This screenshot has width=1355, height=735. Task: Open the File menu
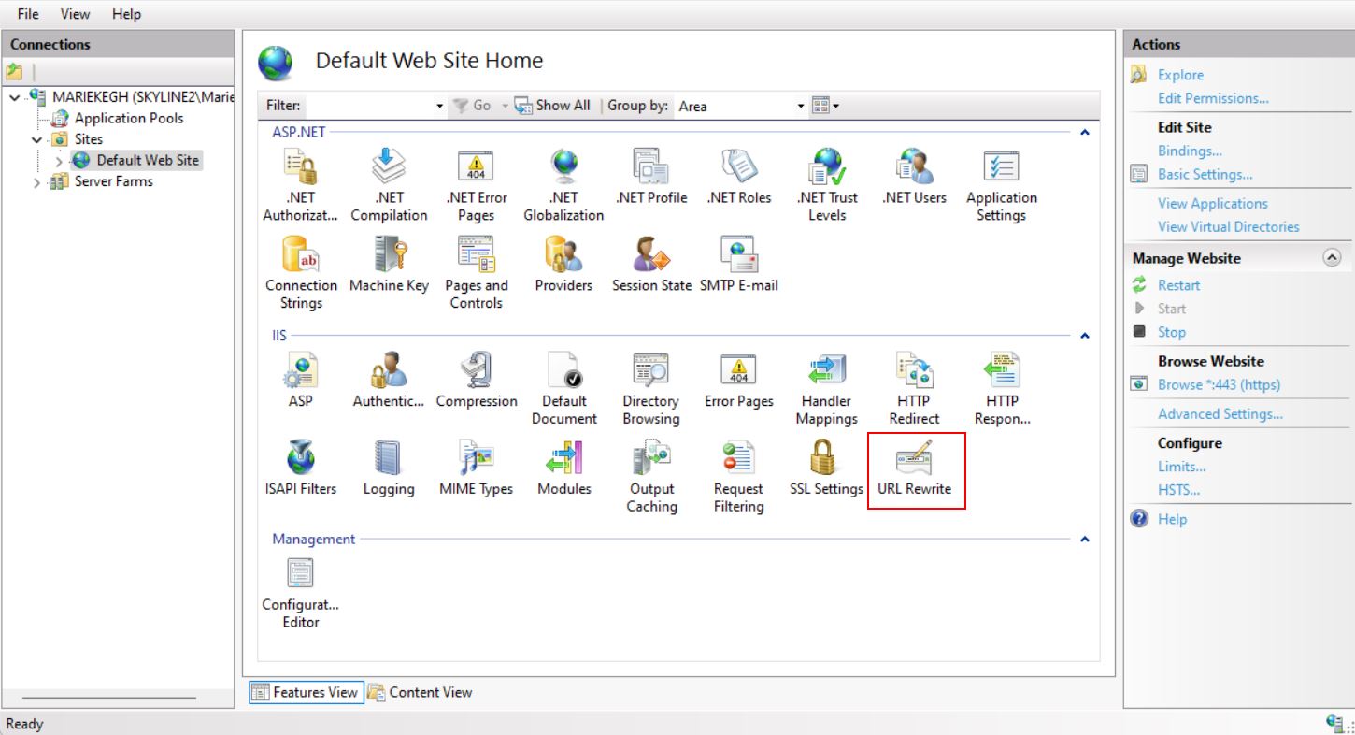click(28, 14)
